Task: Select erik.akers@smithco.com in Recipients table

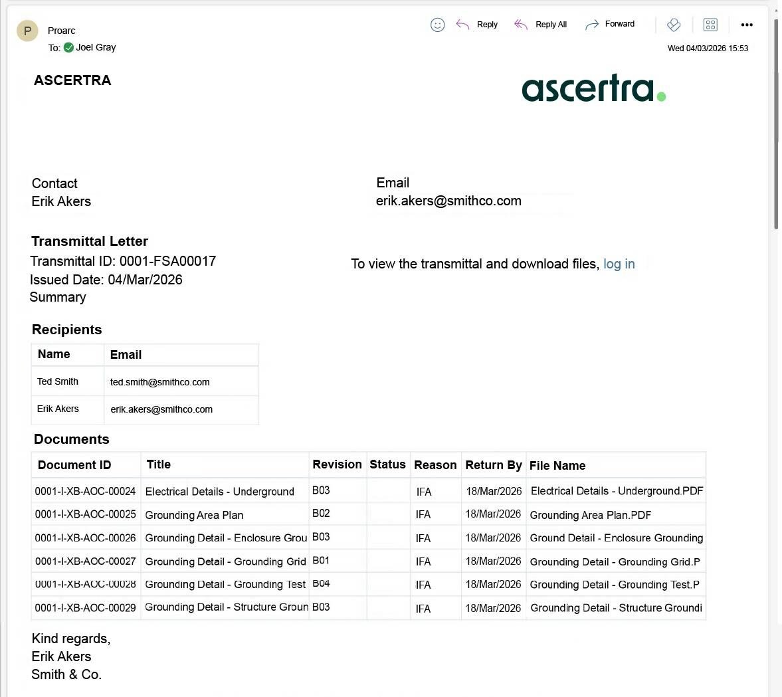Action: (x=161, y=409)
